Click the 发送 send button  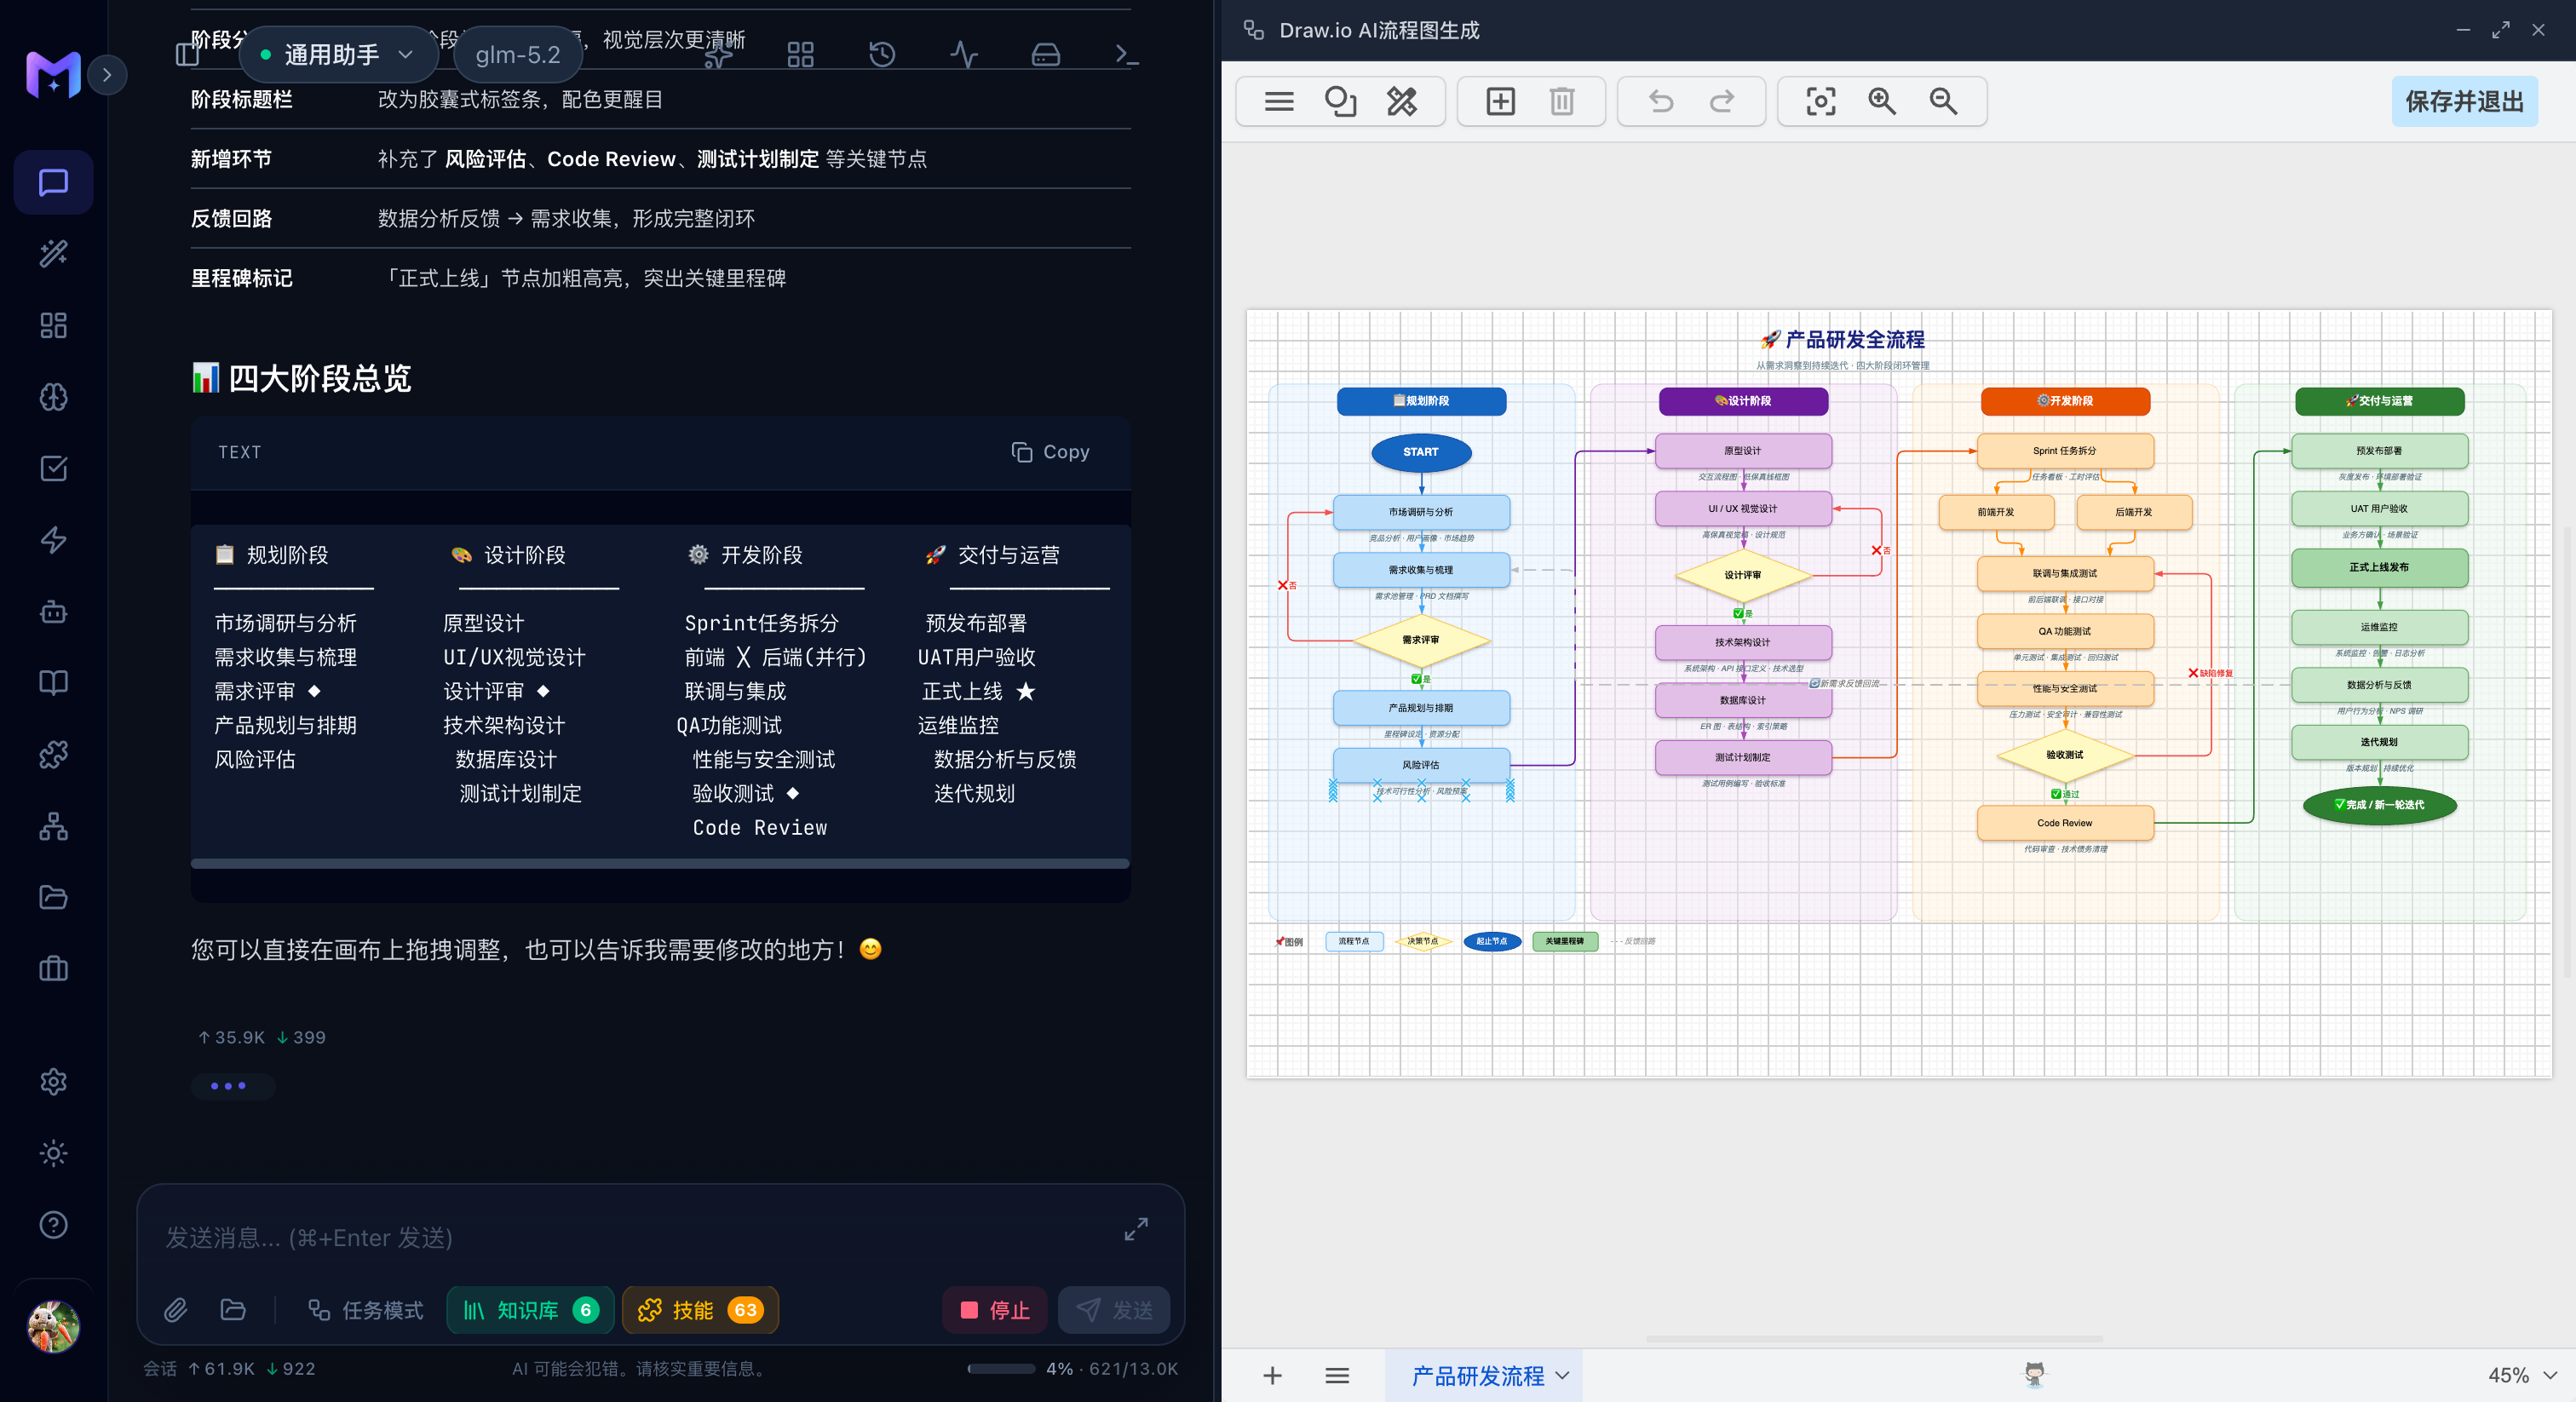1114,1310
